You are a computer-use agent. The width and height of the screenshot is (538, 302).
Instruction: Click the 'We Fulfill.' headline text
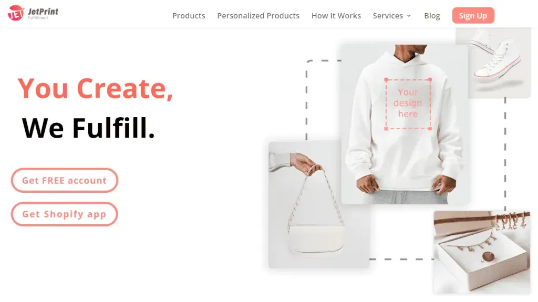click(88, 128)
